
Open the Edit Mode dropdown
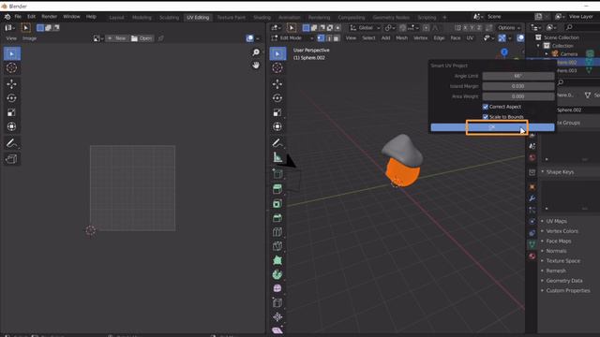292,37
